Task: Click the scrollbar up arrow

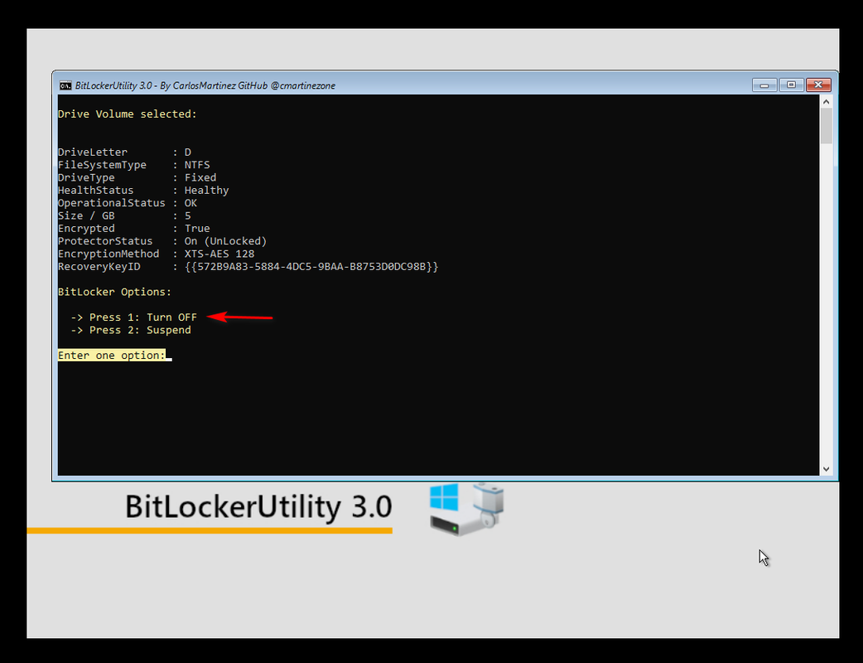Action: [826, 101]
